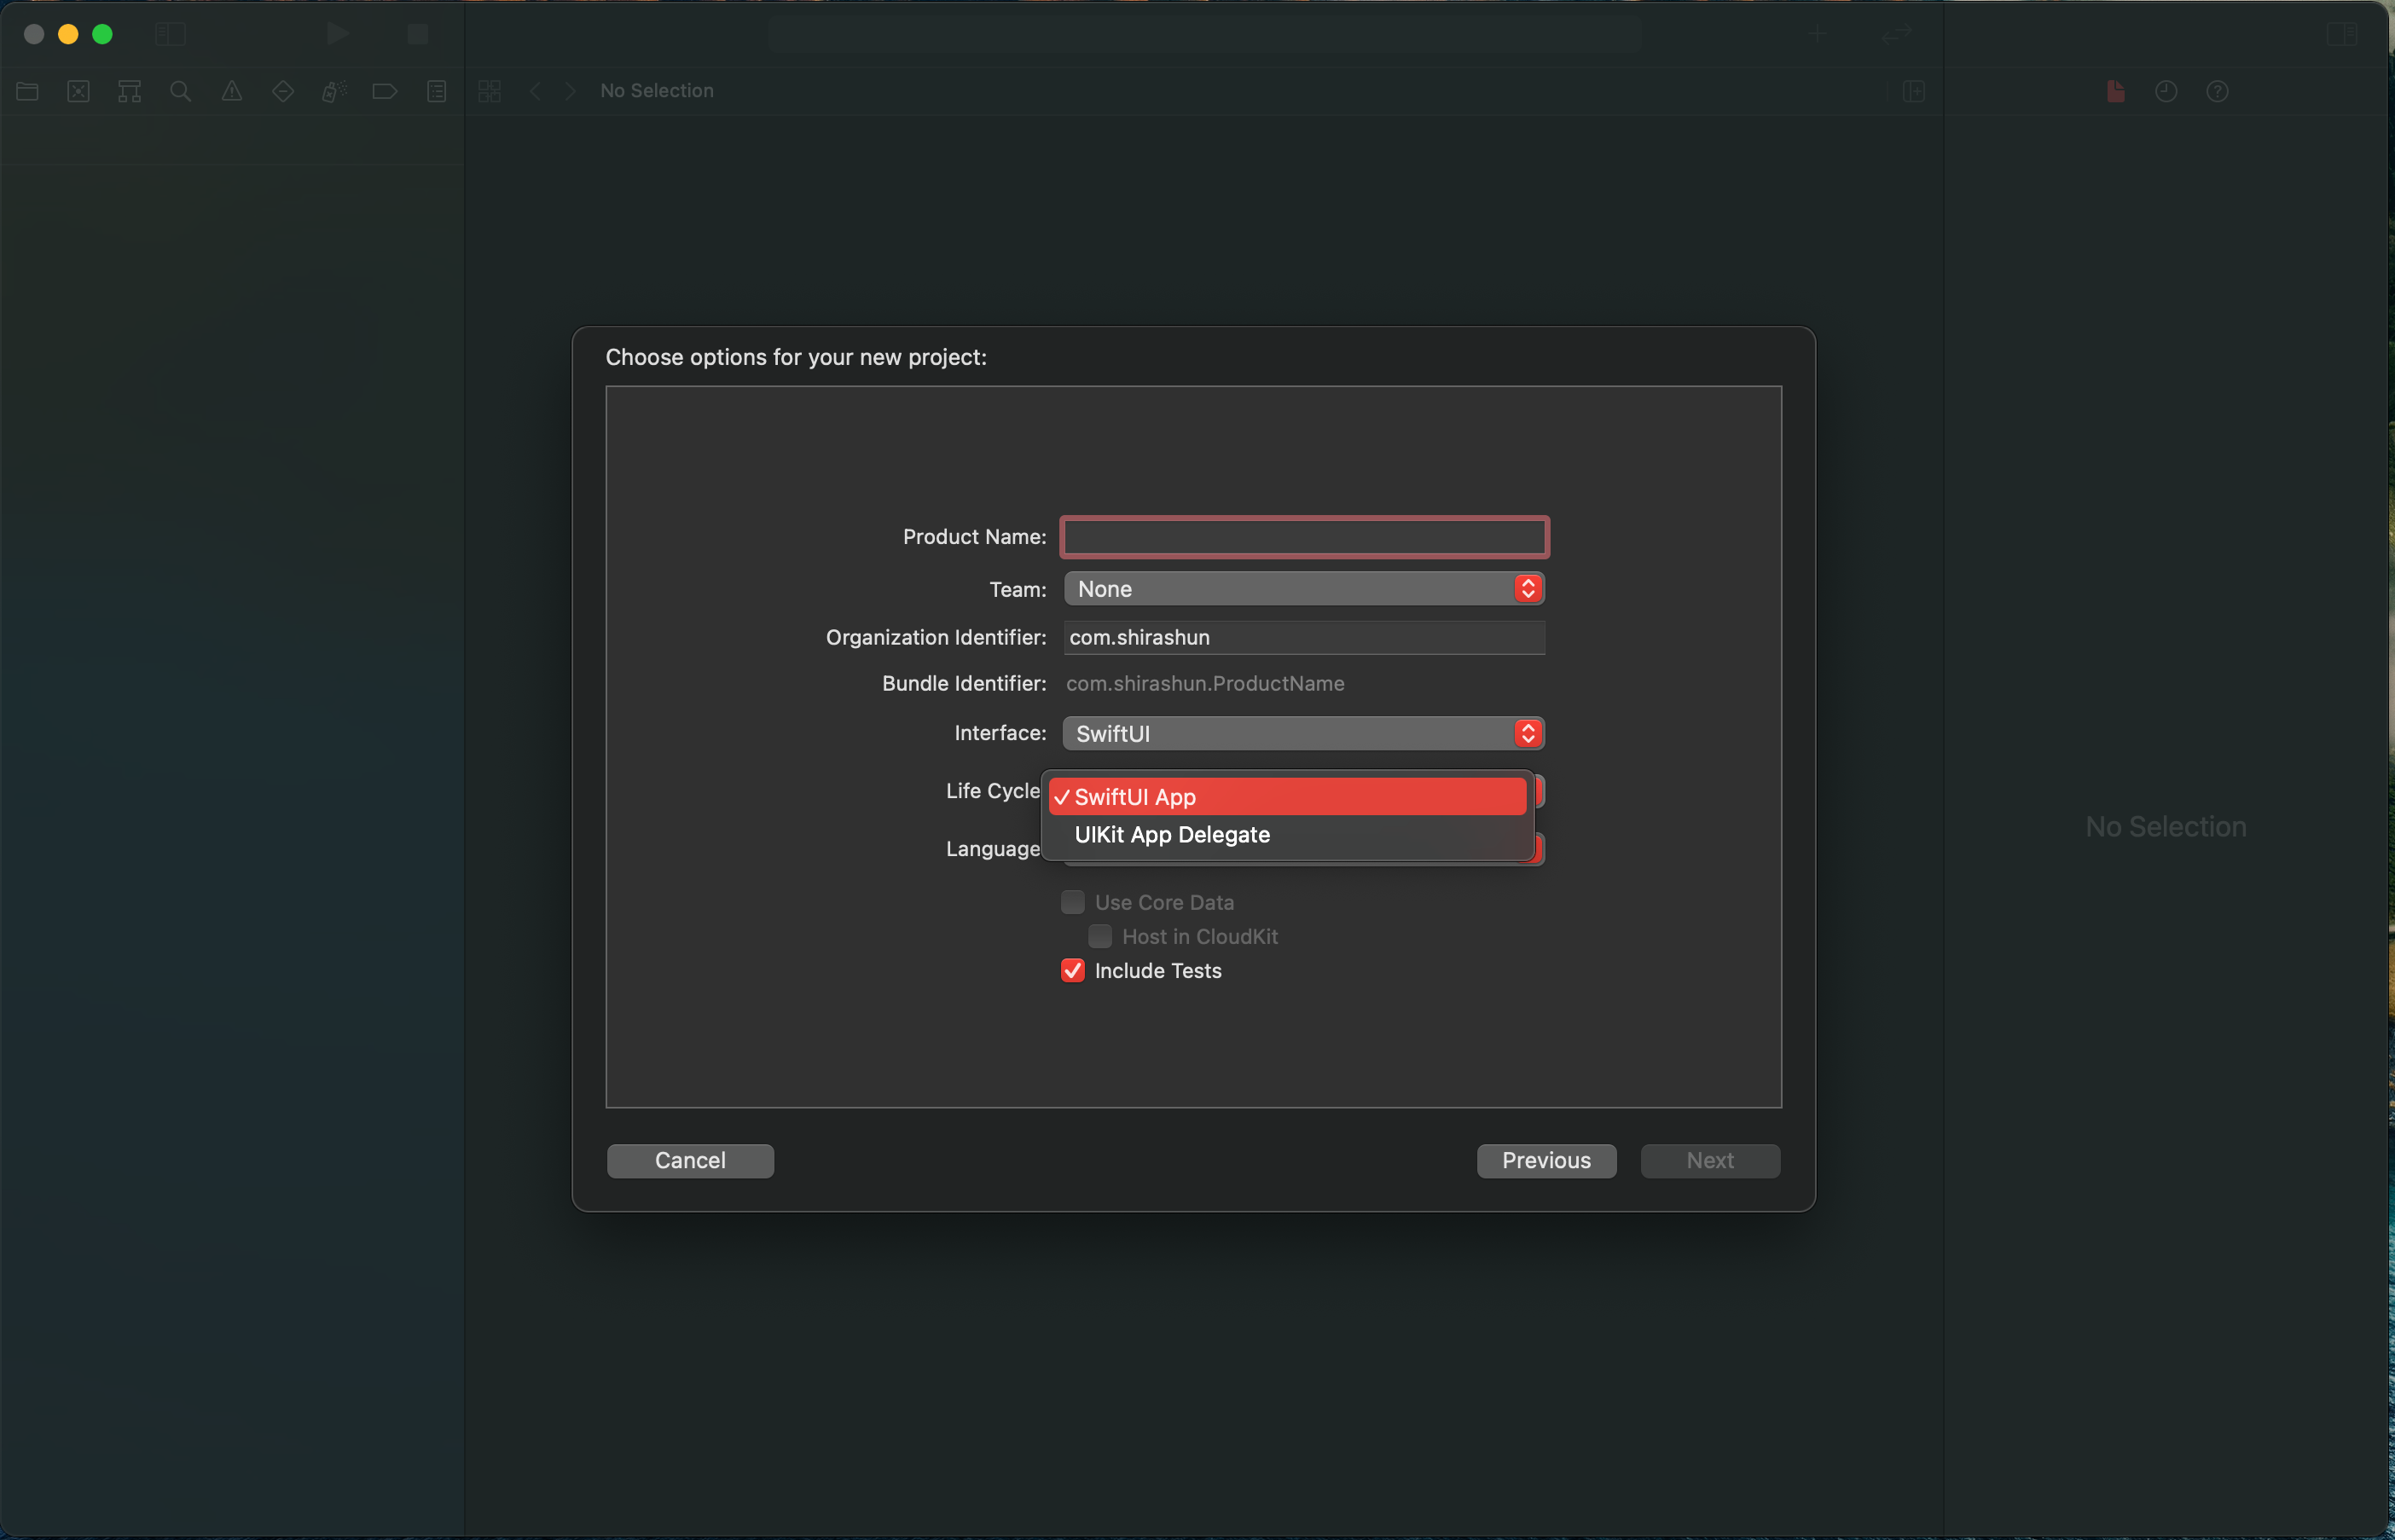Click the Cancel button

point(689,1160)
